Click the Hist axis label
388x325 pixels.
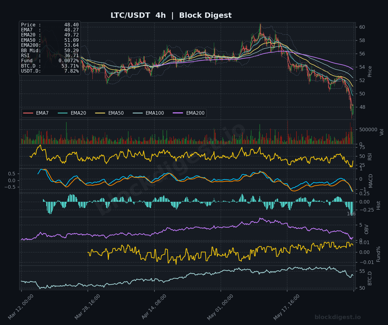pos(378,205)
